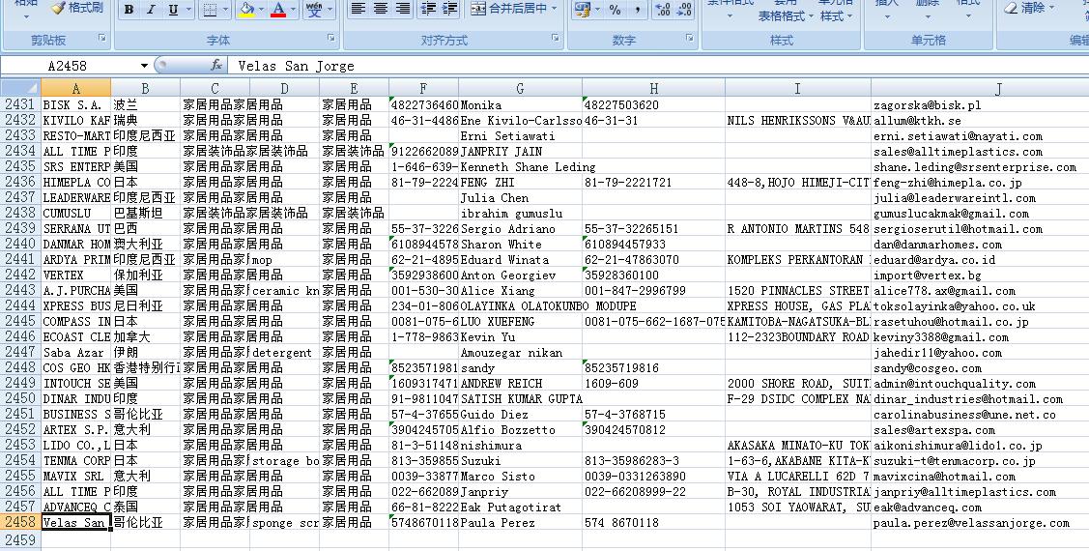This screenshot has width=1089, height=551.
Task: Open accounting format dropdown arrow
Action: click(596, 9)
